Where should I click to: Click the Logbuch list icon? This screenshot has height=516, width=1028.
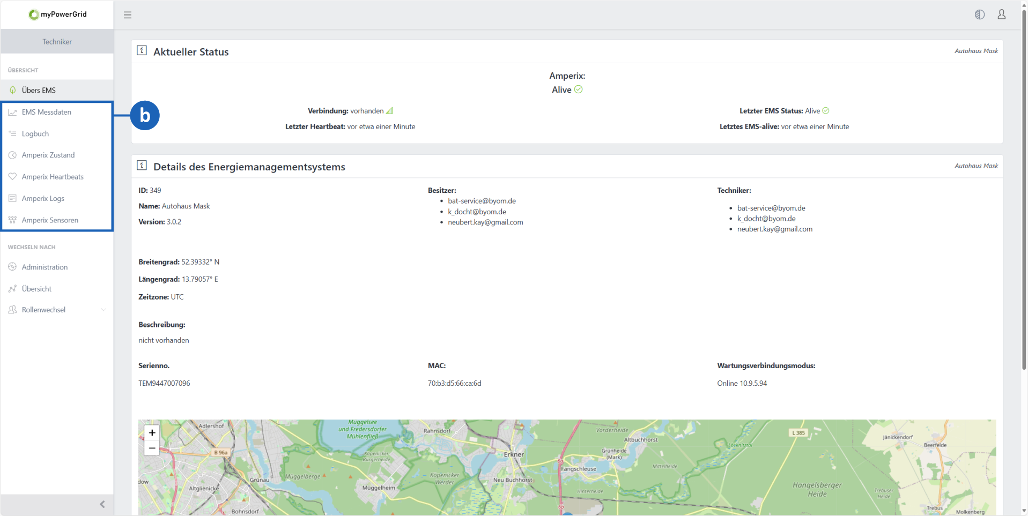point(12,133)
